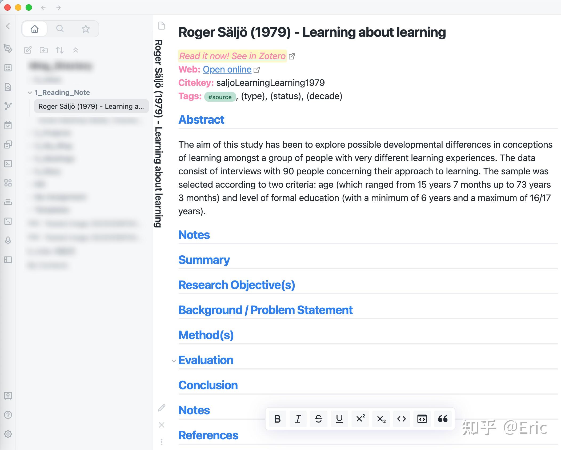Switch to the search tab
561x450 pixels.
(x=60, y=29)
